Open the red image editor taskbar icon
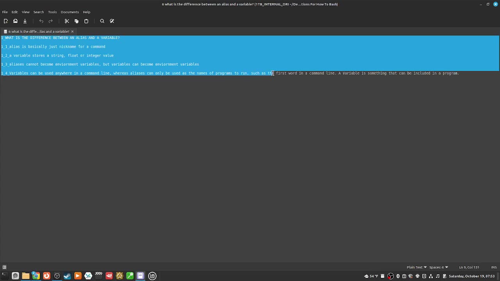 pos(109,276)
